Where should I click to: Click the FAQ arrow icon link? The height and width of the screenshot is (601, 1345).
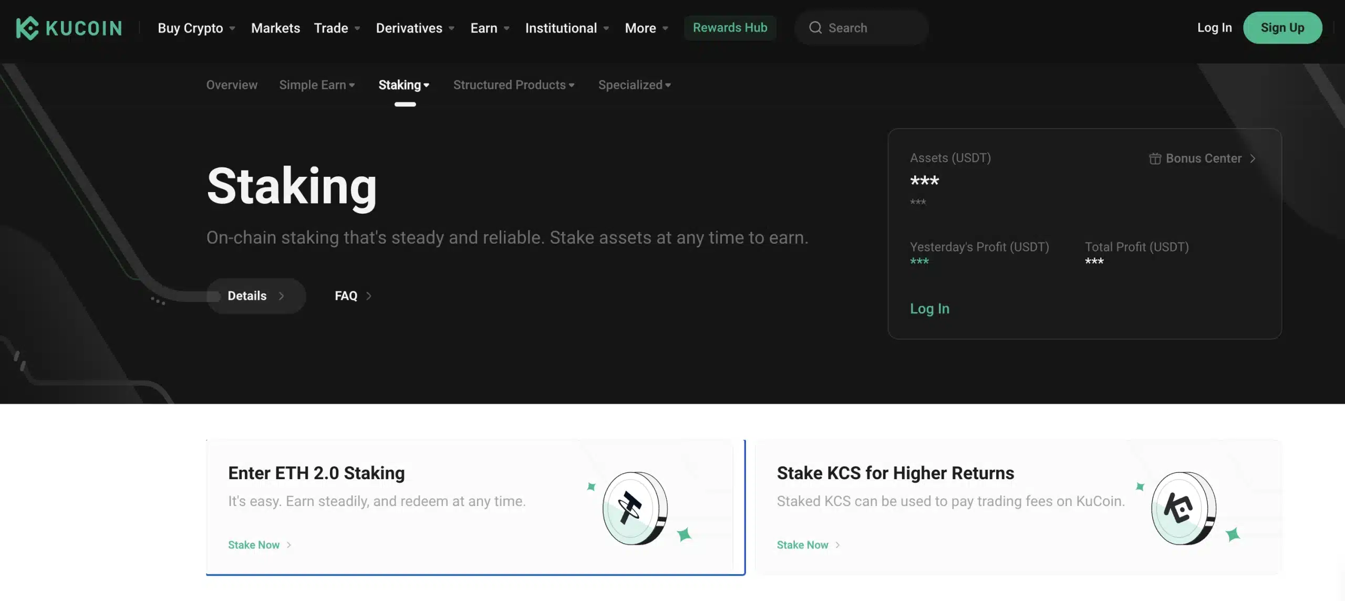[369, 296]
